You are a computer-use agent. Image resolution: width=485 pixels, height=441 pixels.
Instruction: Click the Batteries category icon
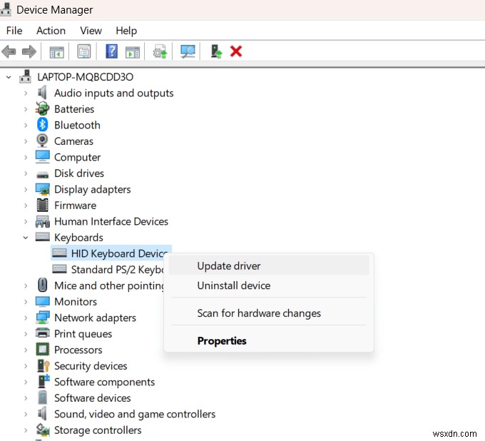(42, 108)
